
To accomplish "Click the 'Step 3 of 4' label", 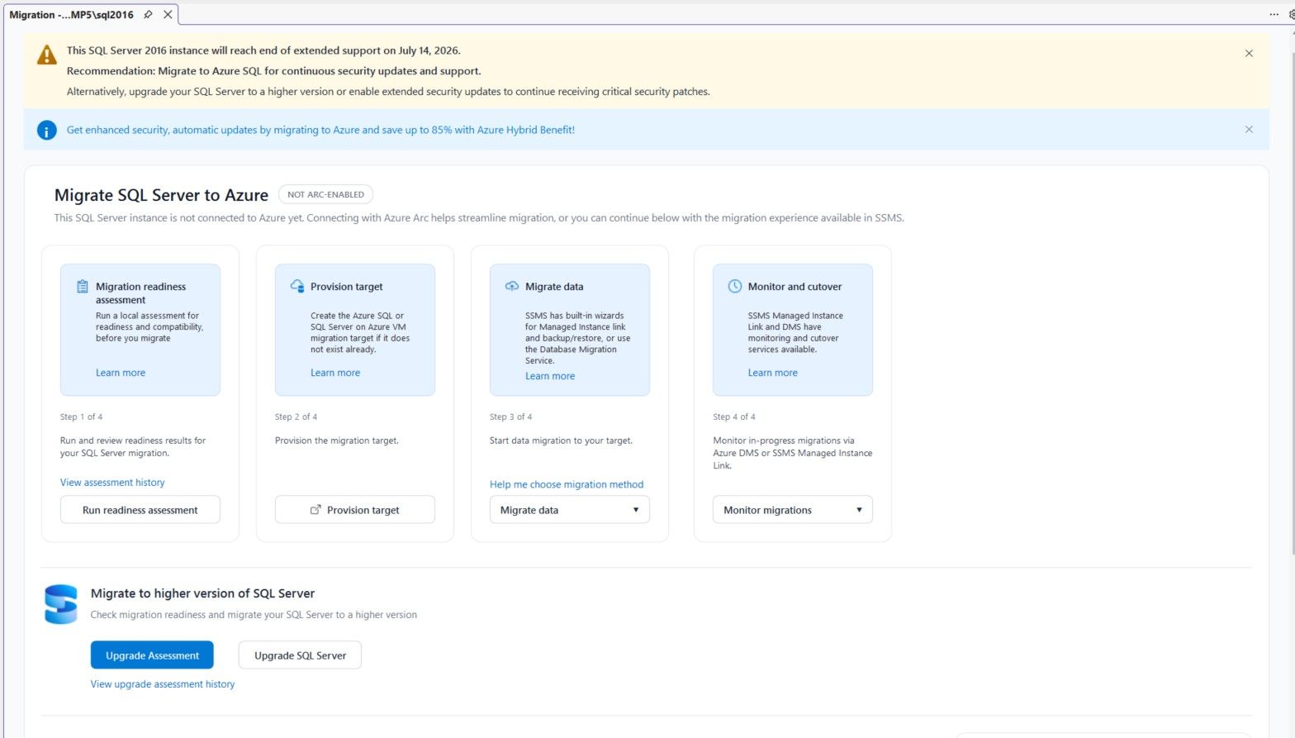I will (x=511, y=417).
